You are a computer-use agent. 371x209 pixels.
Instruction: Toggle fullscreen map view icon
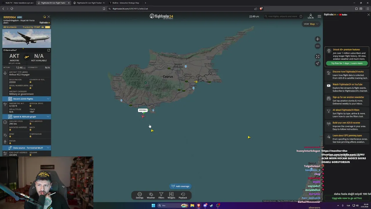318,57
